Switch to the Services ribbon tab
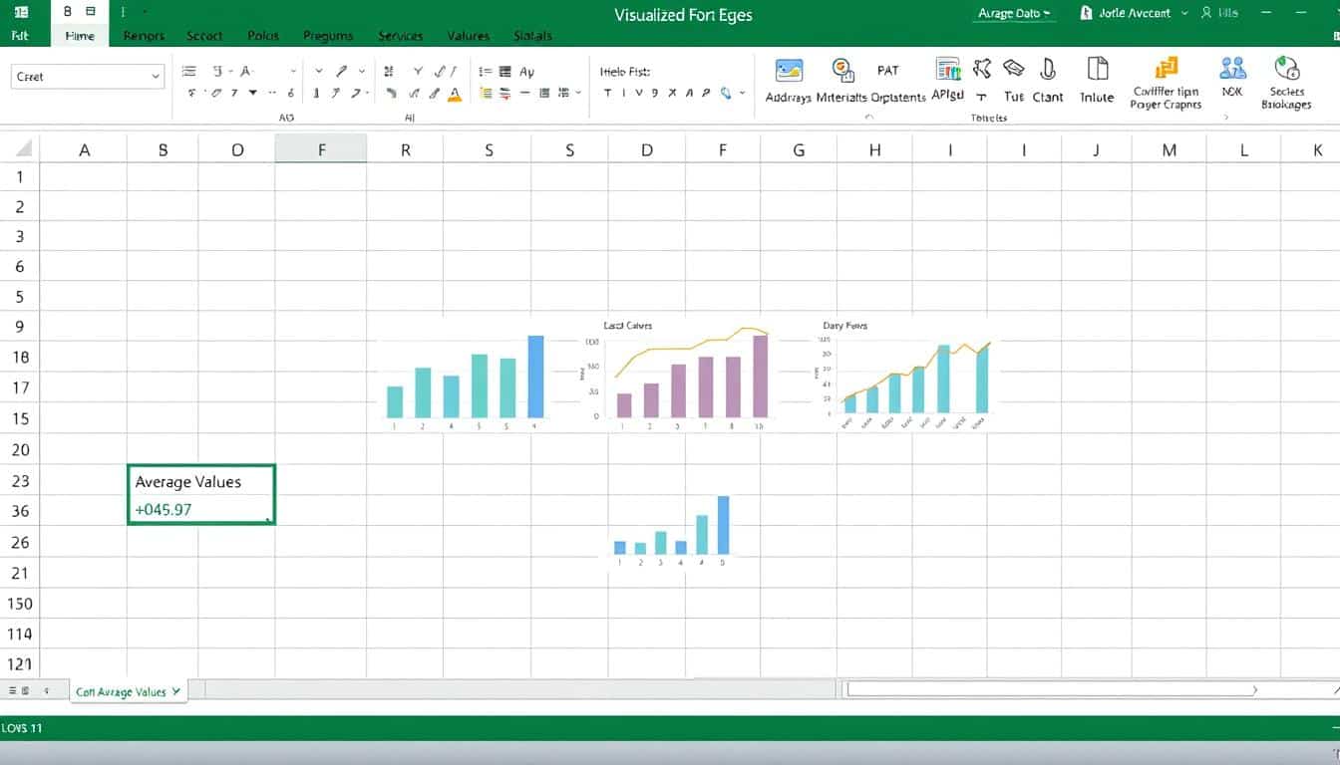This screenshot has height=765, width=1340. point(400,36)
